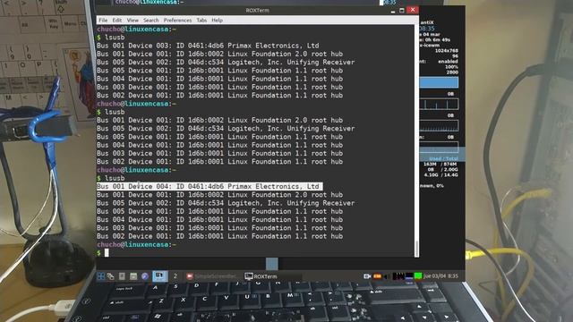Switch to workspace 2 on the taskbar

[x=175, y=276]
